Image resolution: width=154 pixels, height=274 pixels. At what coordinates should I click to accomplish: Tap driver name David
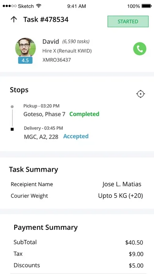coord(51,42)
